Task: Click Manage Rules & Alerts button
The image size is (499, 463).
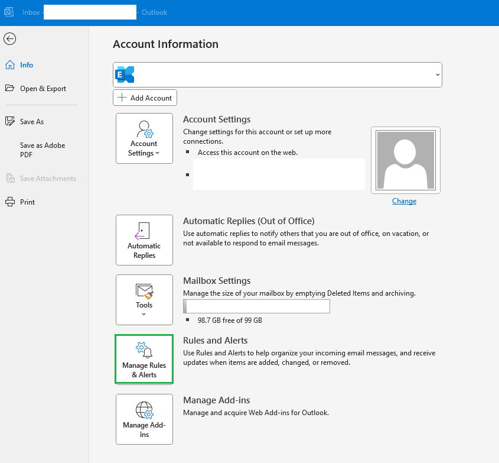Action: coord(144,359)
